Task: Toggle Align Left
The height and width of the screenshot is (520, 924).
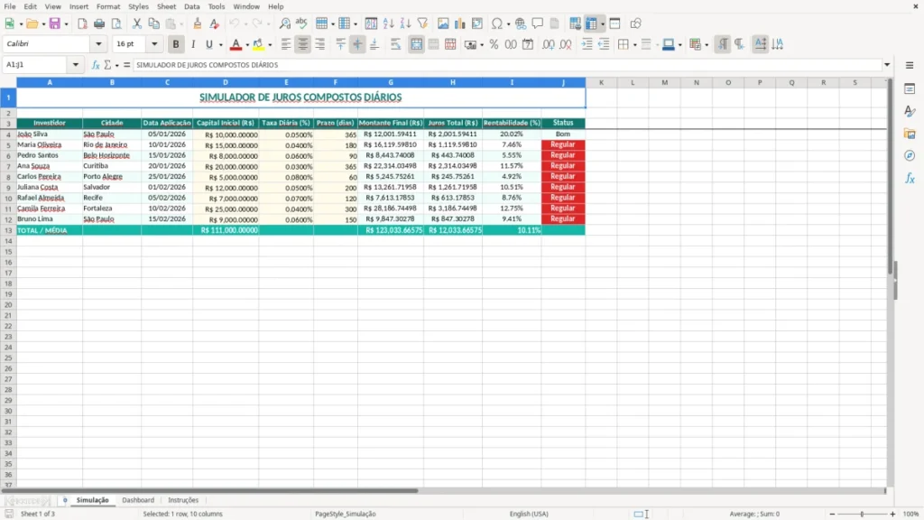Action: 286,44
